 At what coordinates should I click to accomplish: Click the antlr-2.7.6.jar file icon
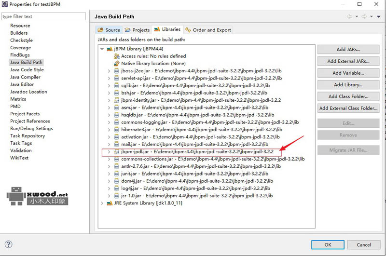[117, 166]
